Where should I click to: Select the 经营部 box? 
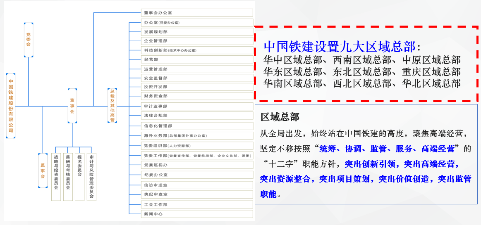click(x=197, y=59)
